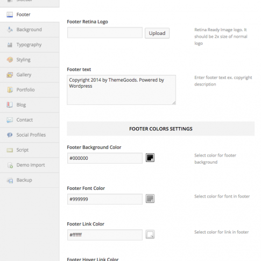Click the Contact envelope icon

10,120
